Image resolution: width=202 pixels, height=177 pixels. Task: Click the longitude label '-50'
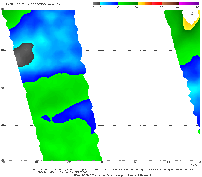pyautogui.click(x=68, y=162)
